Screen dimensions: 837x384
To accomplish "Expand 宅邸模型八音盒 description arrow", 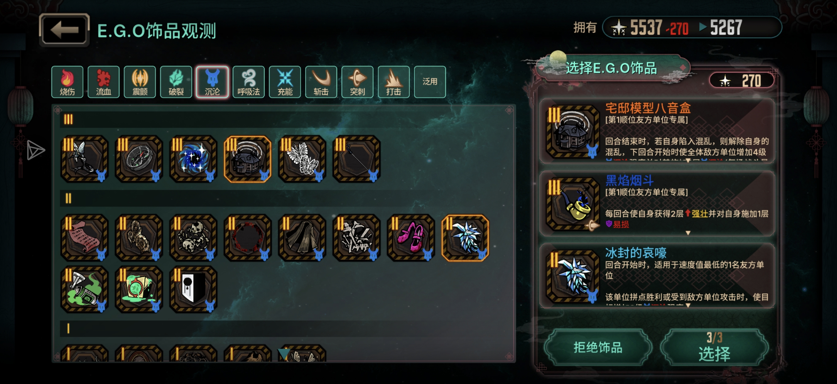I will pos(688,161).
